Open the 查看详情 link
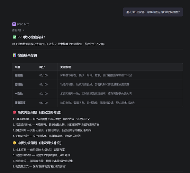Viewport: 190px width, 173px height. [17, 30]
